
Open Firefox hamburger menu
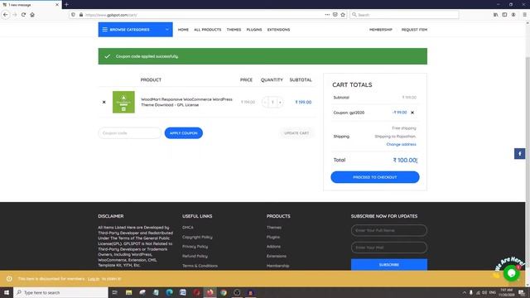coord(524,15)
